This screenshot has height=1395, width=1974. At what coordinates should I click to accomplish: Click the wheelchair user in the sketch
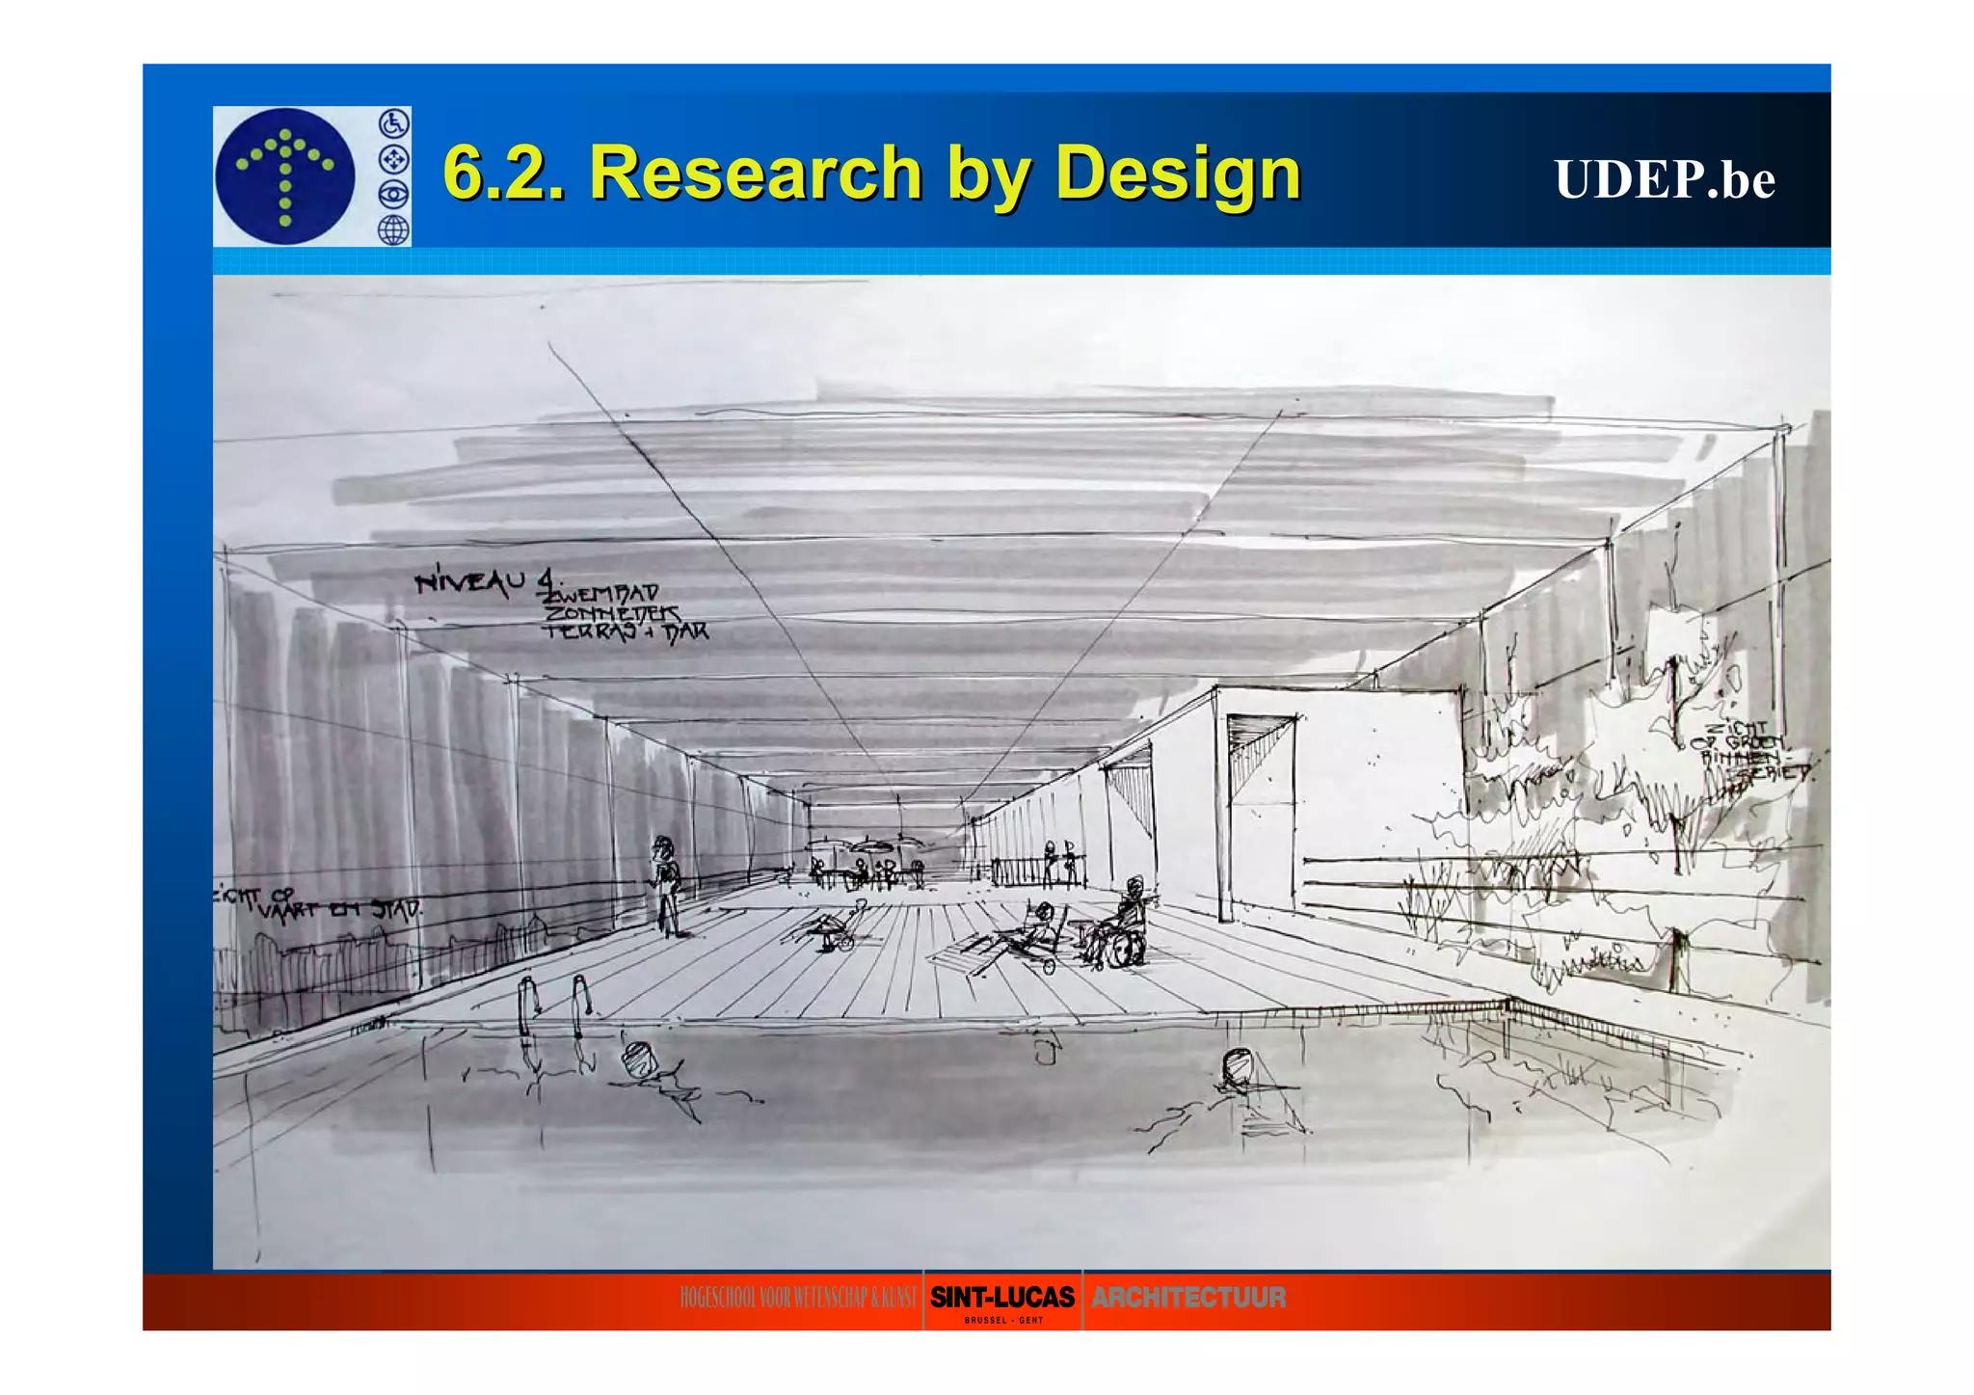(1120, 925)
